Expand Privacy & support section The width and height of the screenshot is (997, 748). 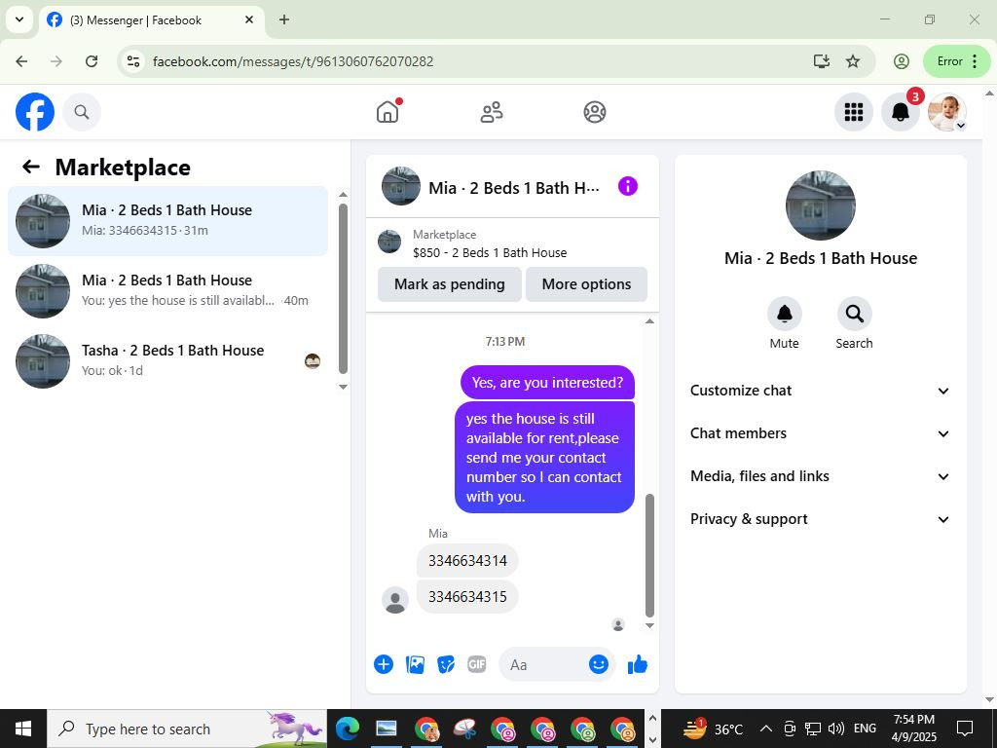pyautogui.click(x=820, y=519)
